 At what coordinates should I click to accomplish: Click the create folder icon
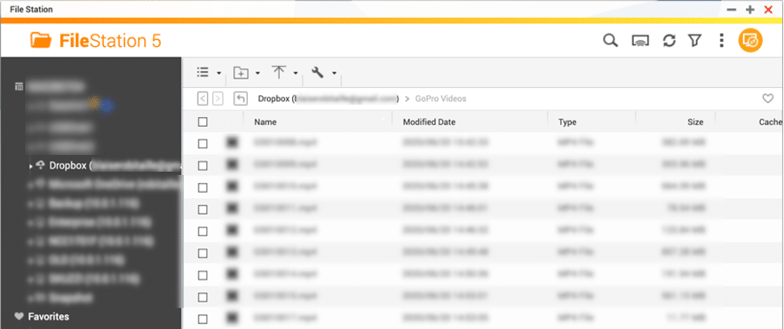[241, 73]
